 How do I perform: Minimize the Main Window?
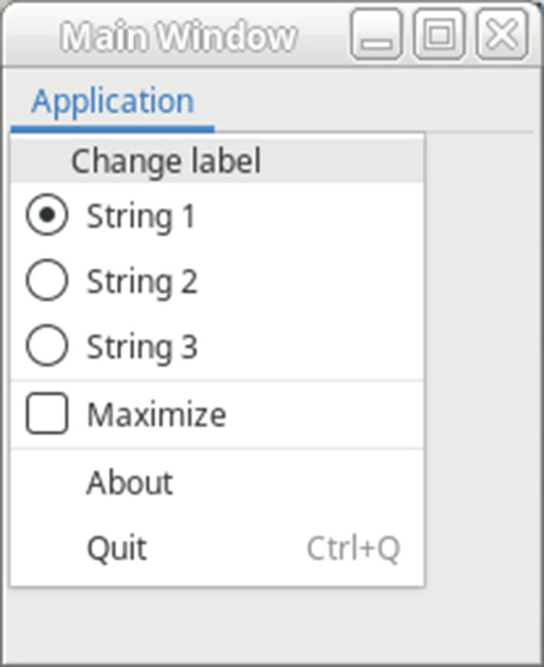[x=376, y=35]
